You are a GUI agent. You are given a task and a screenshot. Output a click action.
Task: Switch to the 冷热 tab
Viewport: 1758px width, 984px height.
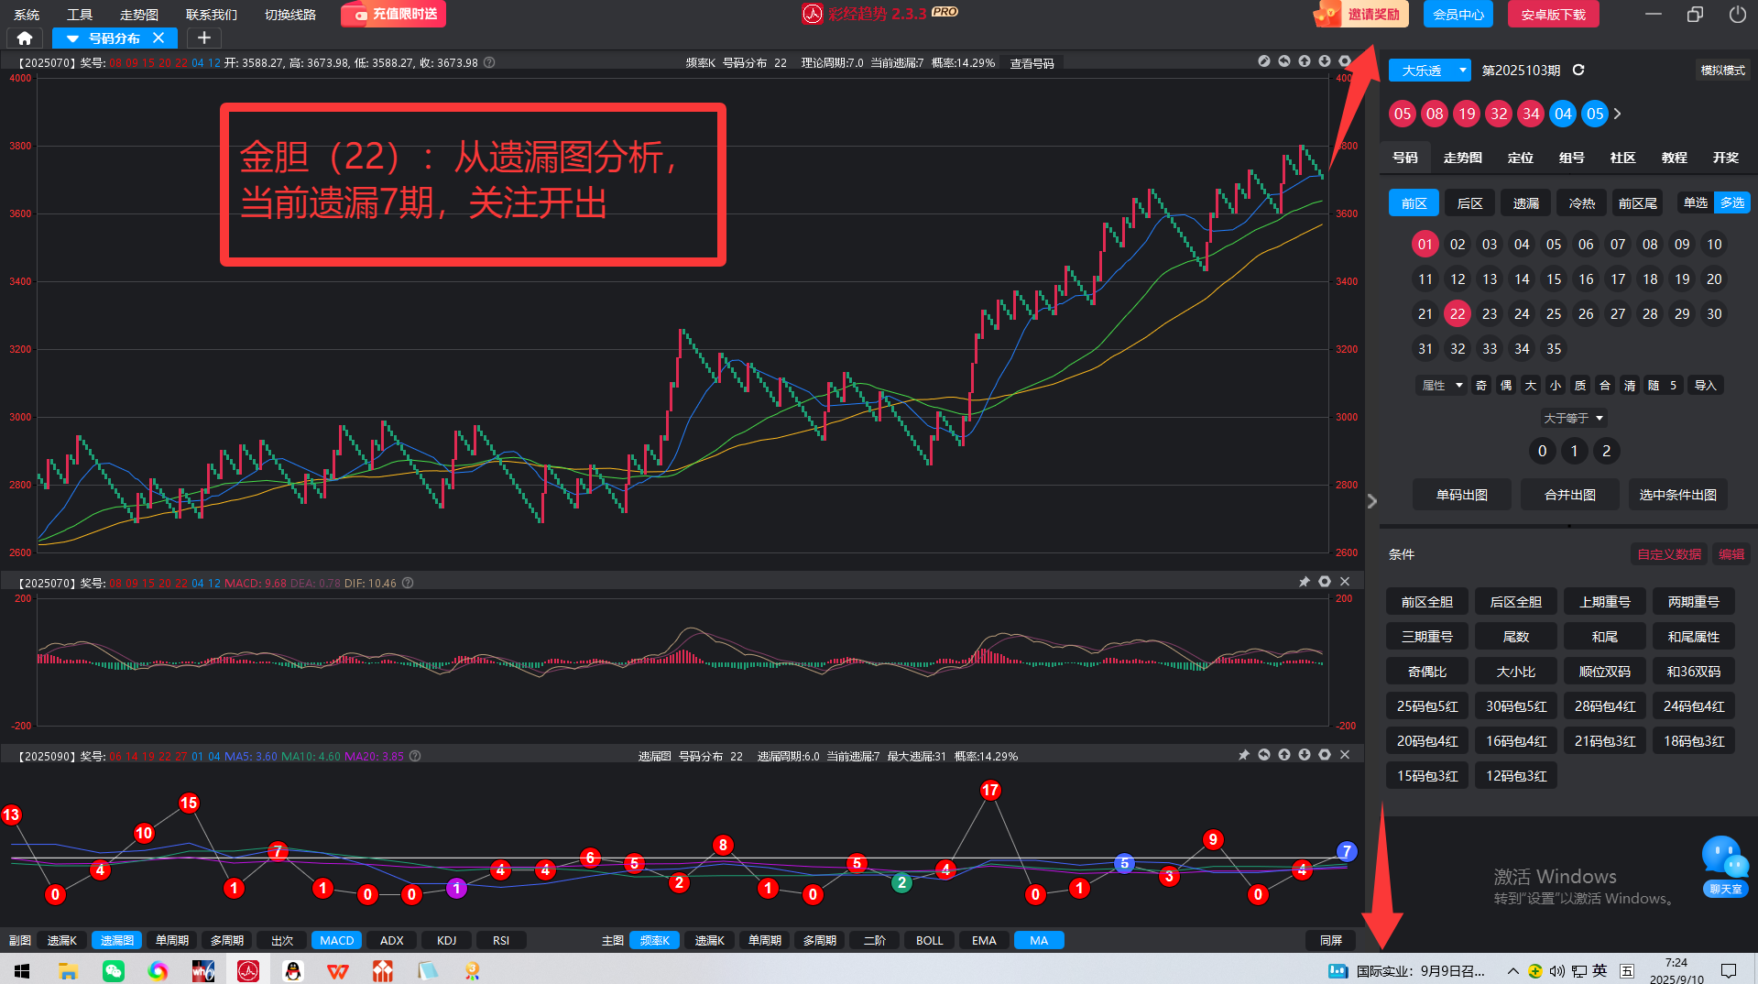click(1581, 203)
